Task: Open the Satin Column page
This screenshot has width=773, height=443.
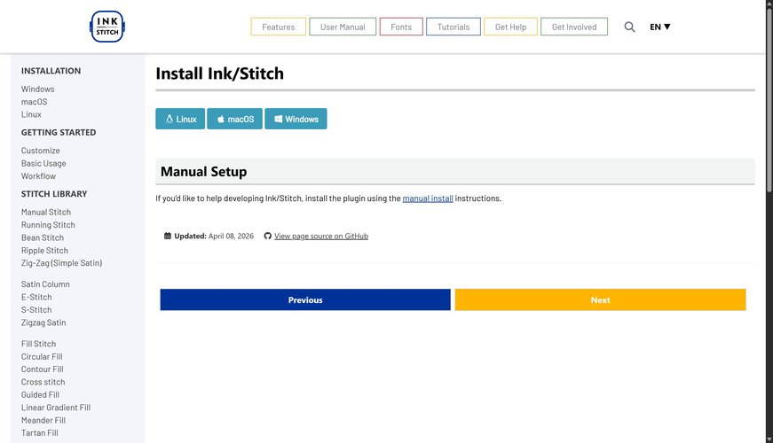Action: point(45,284)
